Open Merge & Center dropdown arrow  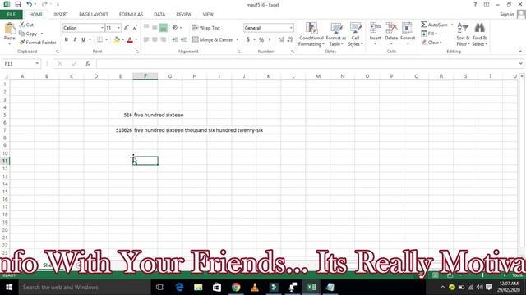(x=238, y=40)
